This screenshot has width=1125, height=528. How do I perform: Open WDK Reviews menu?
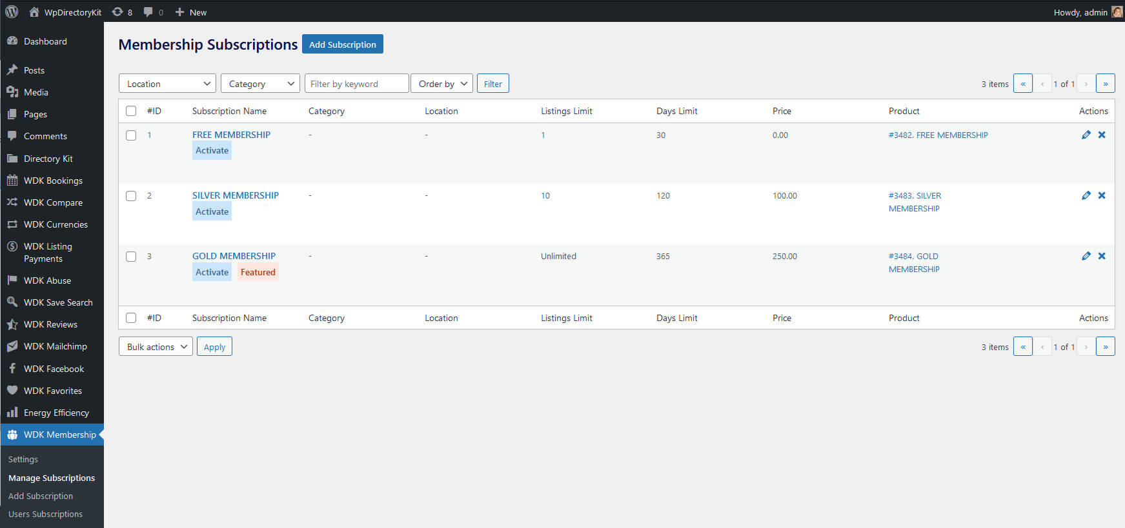[52, 324]
